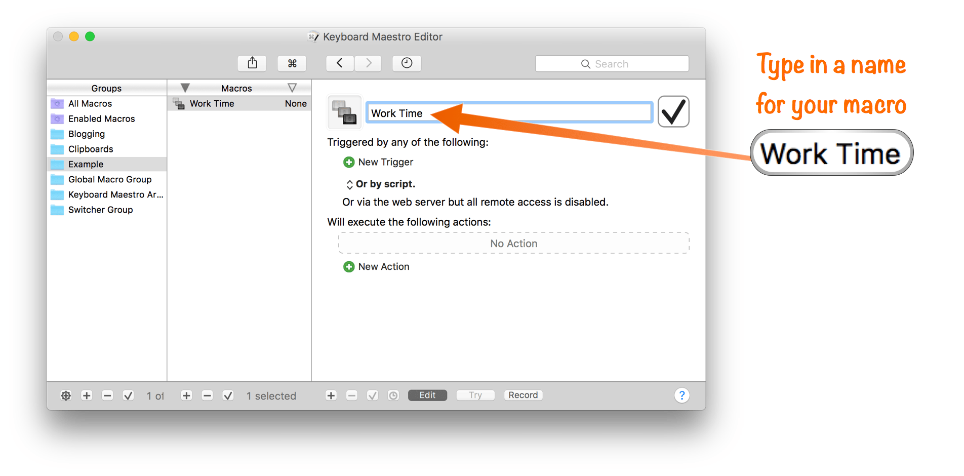Click the Work Time row macro icon

coord(179,104)
